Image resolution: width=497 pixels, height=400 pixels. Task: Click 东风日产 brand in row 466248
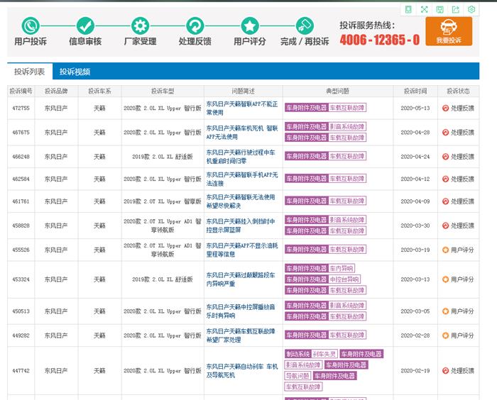(56, 157)
